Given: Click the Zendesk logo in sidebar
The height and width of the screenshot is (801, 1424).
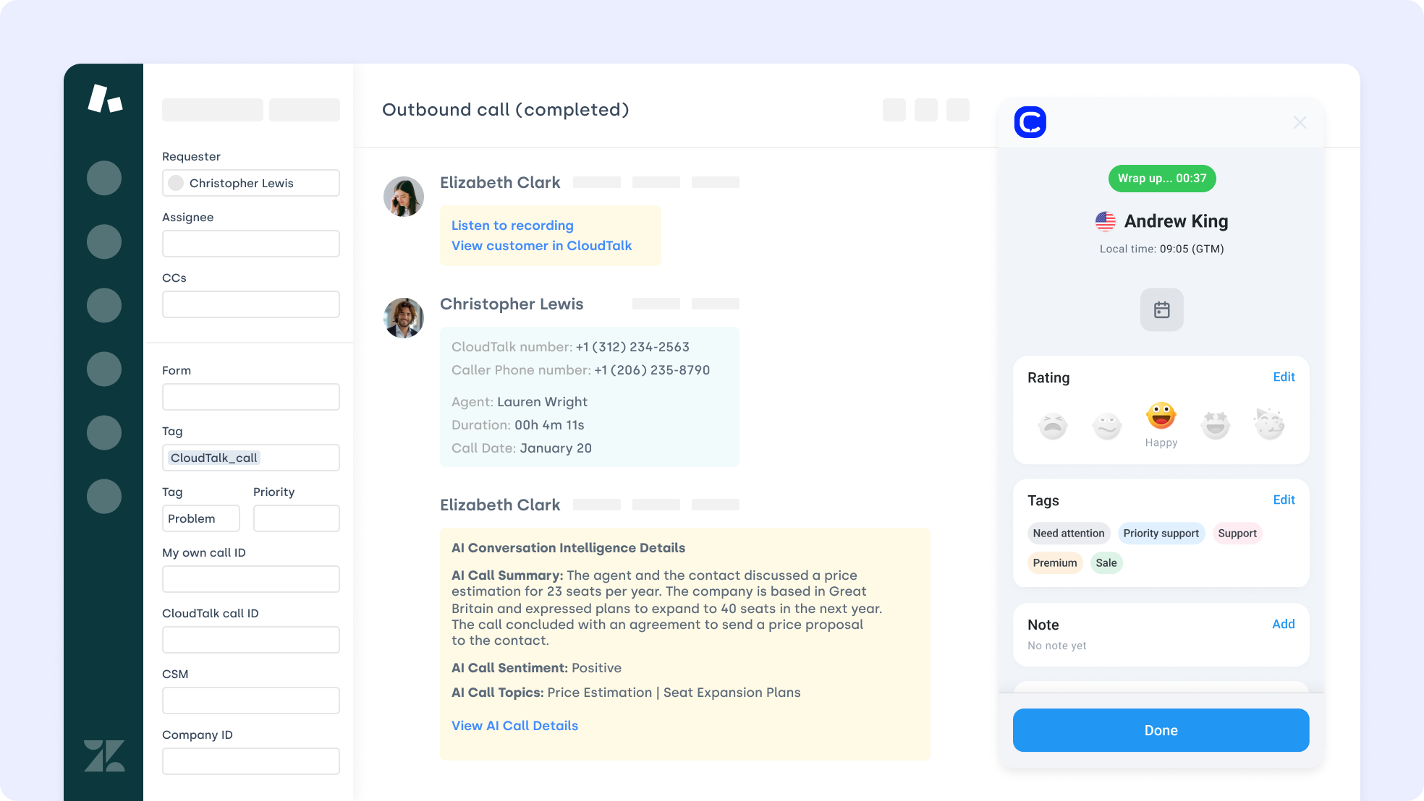Looking at the screenshot, I should tap(104, 755).
